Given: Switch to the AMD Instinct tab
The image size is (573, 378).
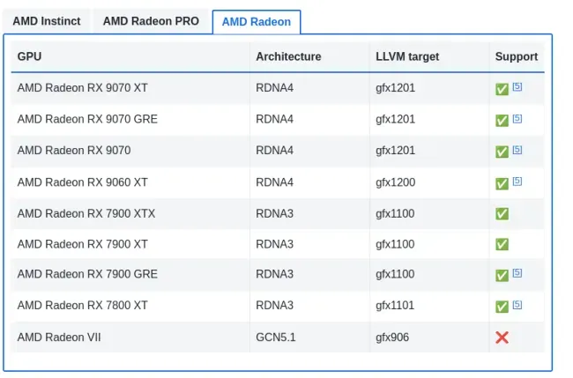Looking at the screenshot, I should (x=47, y=21).
